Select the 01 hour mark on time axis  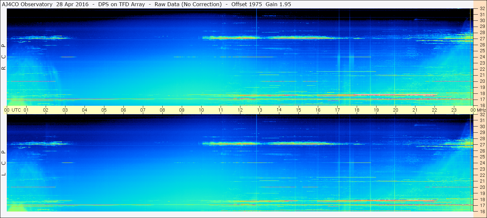26,110
